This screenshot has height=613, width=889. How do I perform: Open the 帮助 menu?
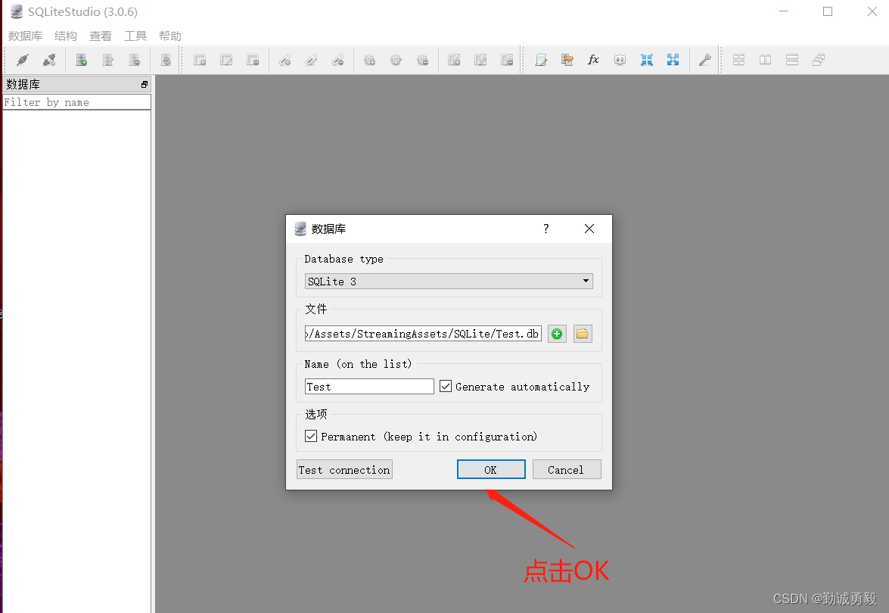(170, 36)
